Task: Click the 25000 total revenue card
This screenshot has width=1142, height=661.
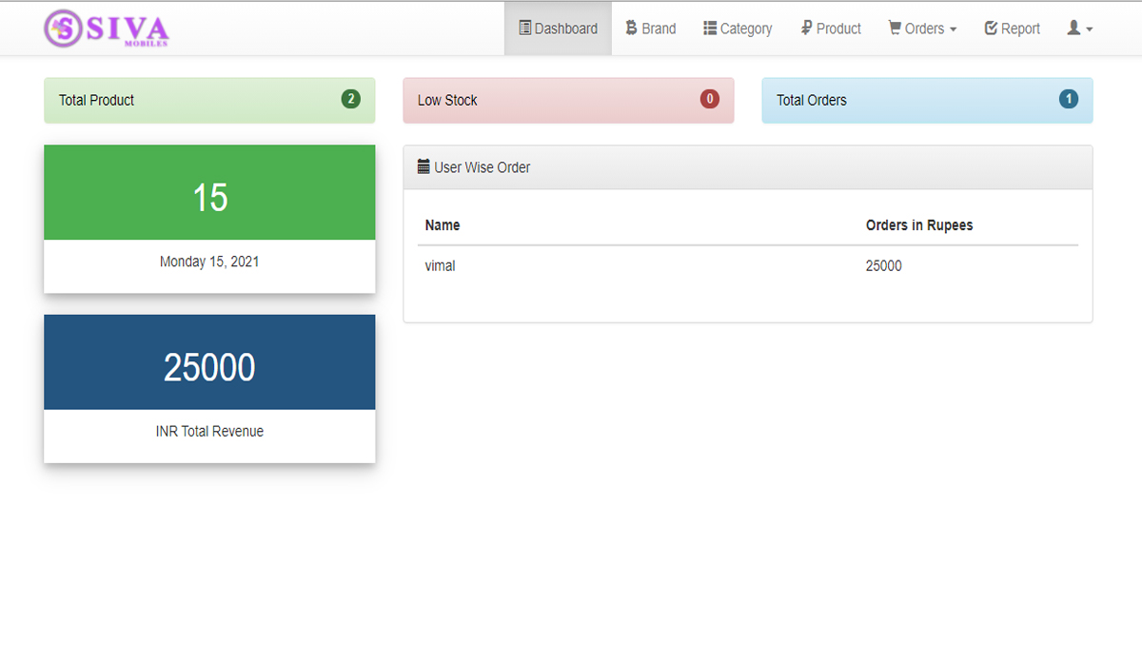Action: [x=209, y=368]
